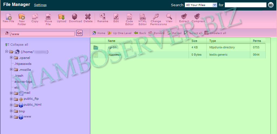Open the Edit pencil tool
277x134 pixels.
(x=116, y=18)
